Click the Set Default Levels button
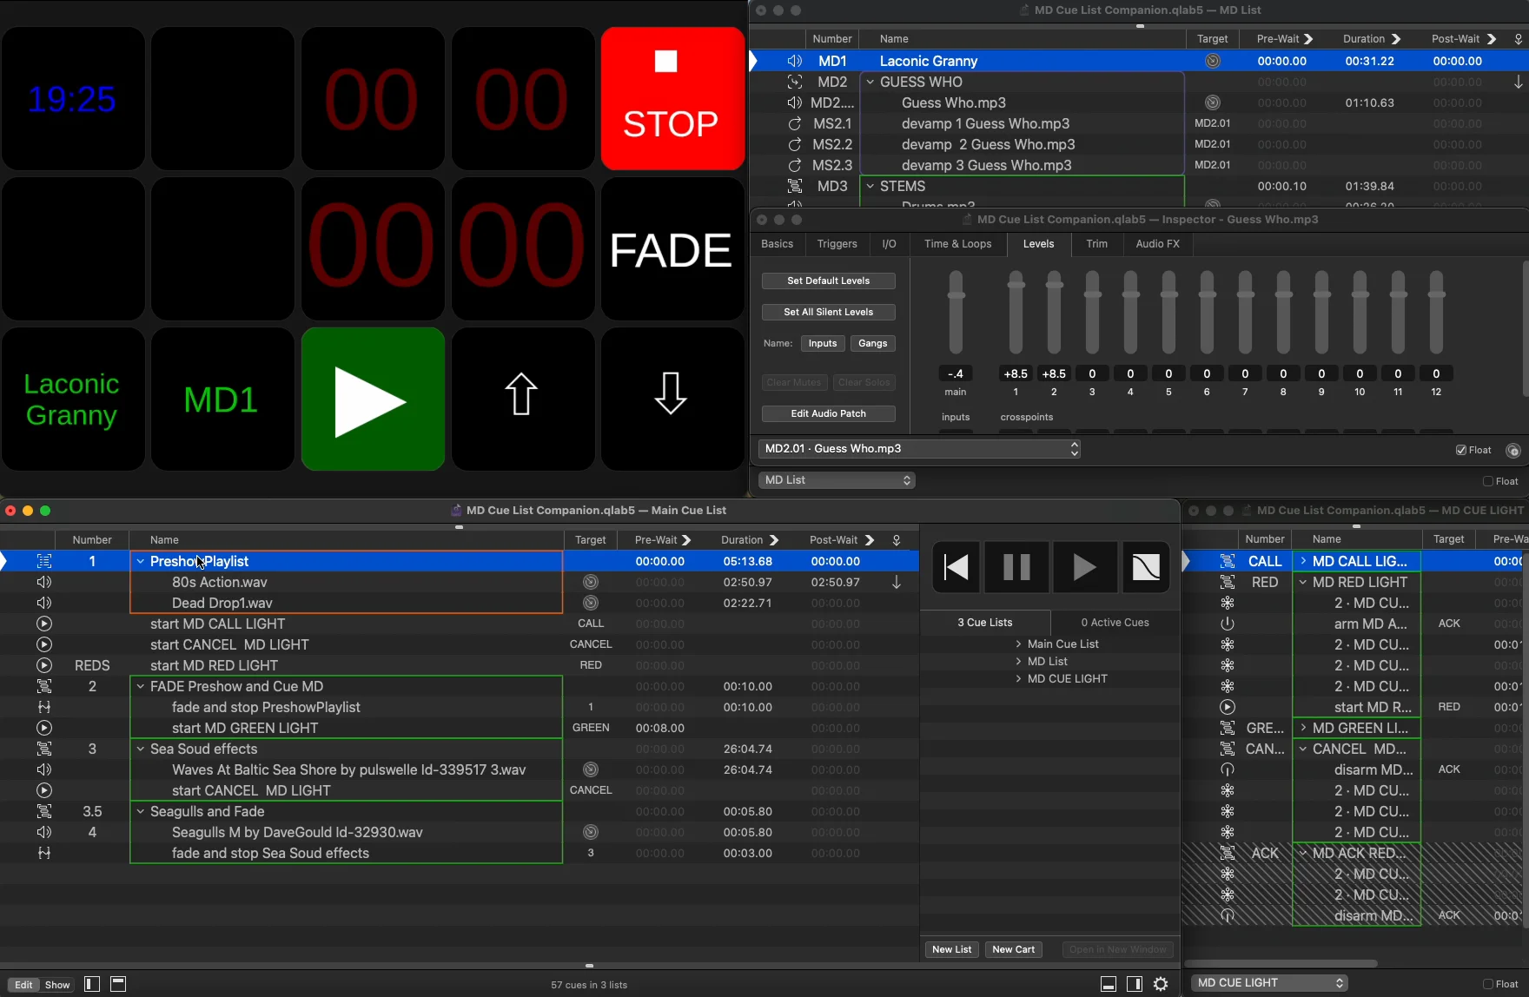This screenshot has width=1529, height=997. tap(828, 281)
